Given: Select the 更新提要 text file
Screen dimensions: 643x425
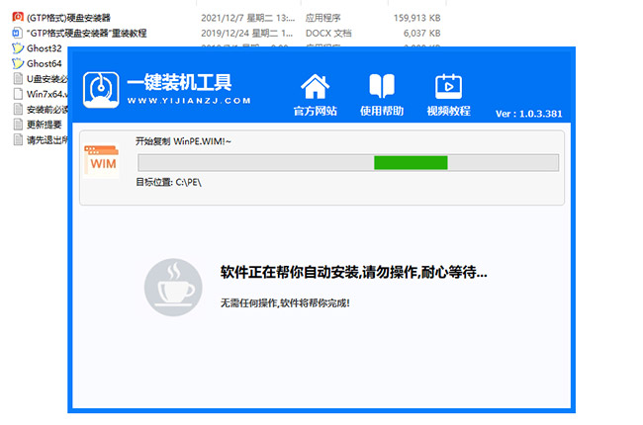Looking at the screenshot, I should [x=43, y=125].
